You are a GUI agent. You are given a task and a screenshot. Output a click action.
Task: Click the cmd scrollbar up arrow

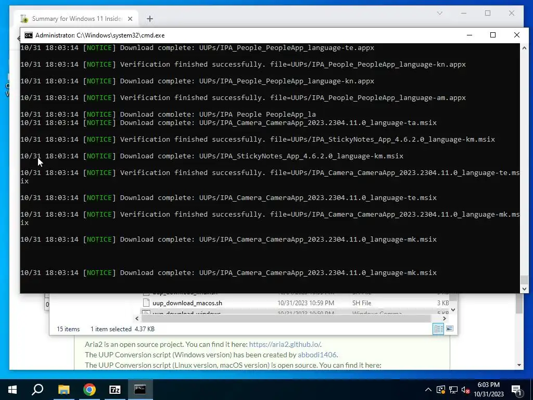(524, 48)
